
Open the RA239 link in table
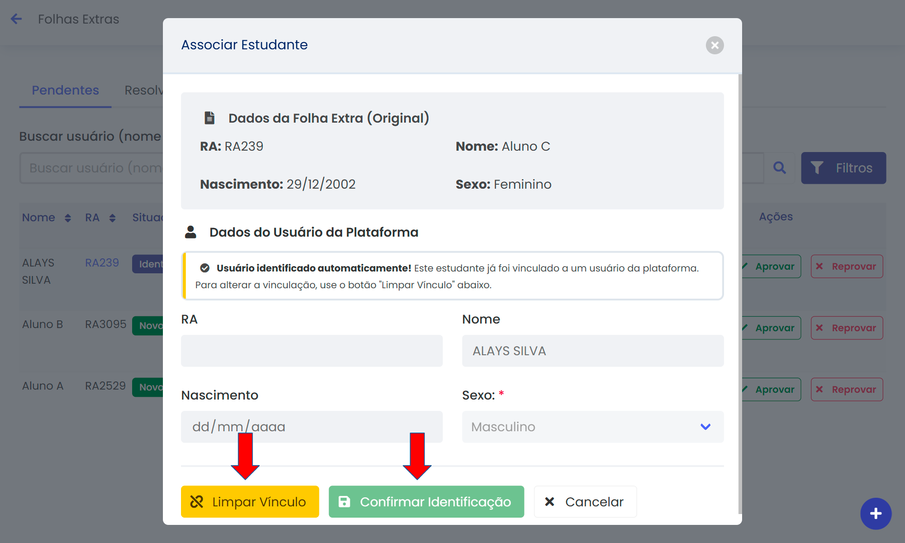click(x=102, y=263)
